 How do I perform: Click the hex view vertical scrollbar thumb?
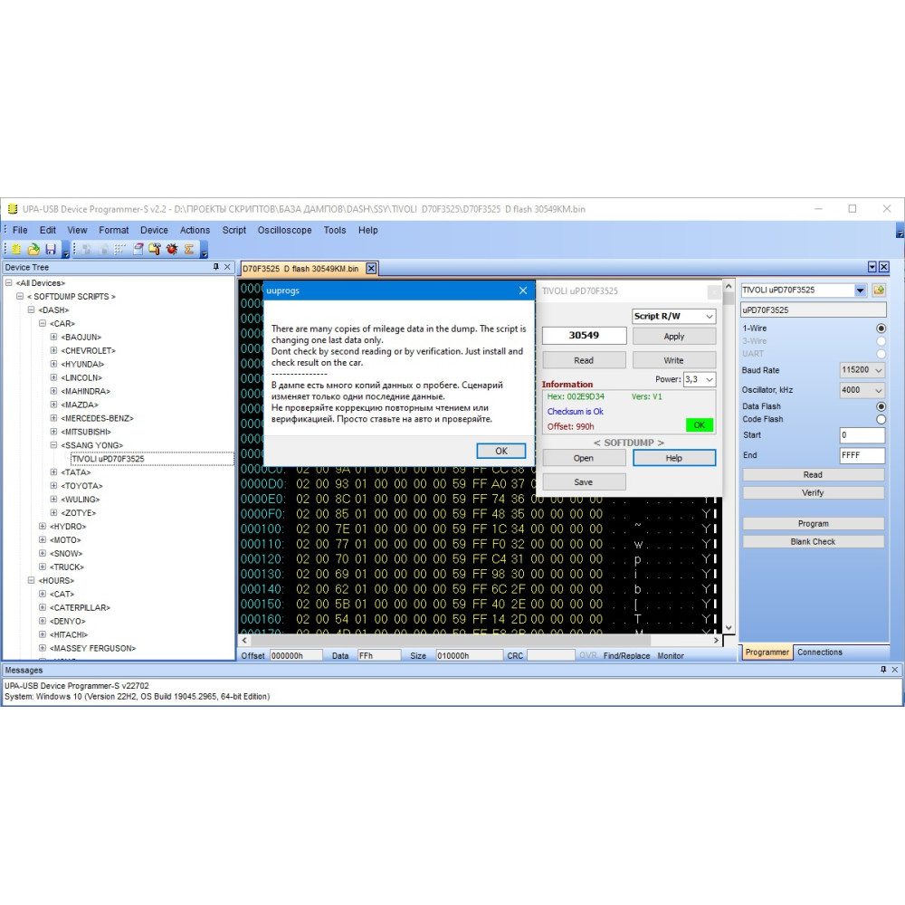tap(729, 299)
